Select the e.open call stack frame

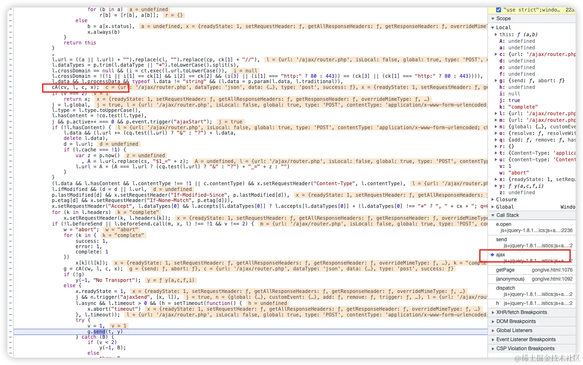[532, 227]
